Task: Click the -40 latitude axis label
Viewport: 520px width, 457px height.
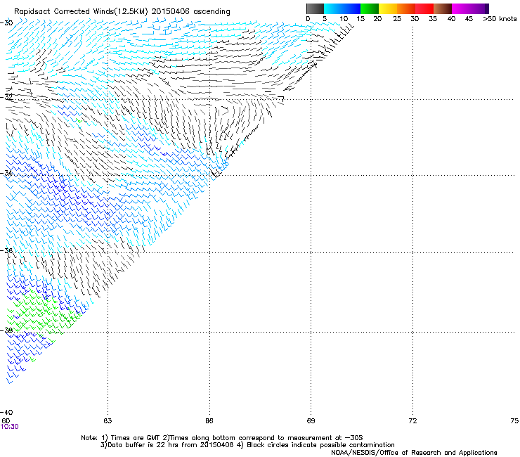Action: point(6,412)
